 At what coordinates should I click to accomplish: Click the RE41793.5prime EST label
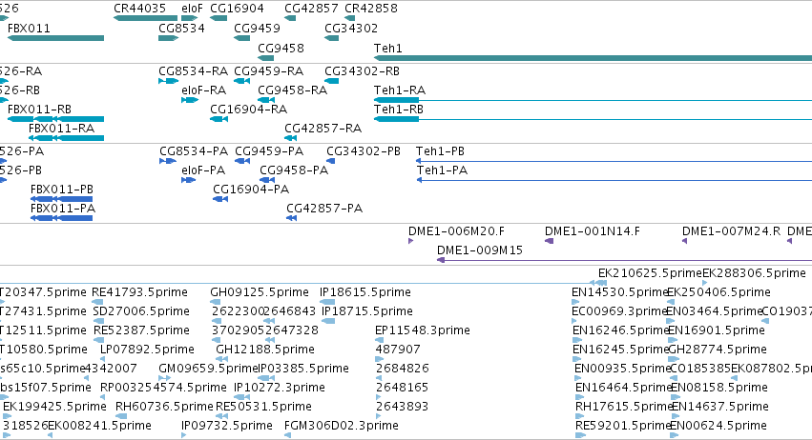(x=139, y=292)
